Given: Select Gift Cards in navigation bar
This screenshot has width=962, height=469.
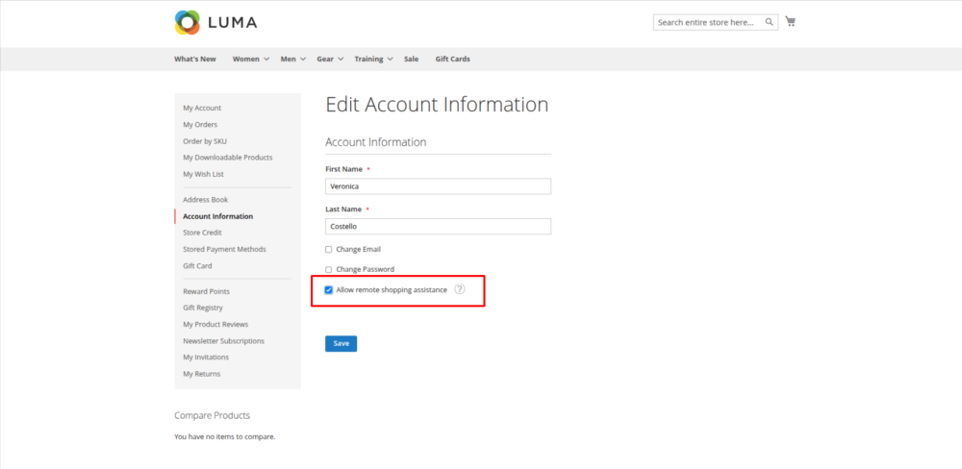Looking at the screenshot, I should click(x=452, y=59).
